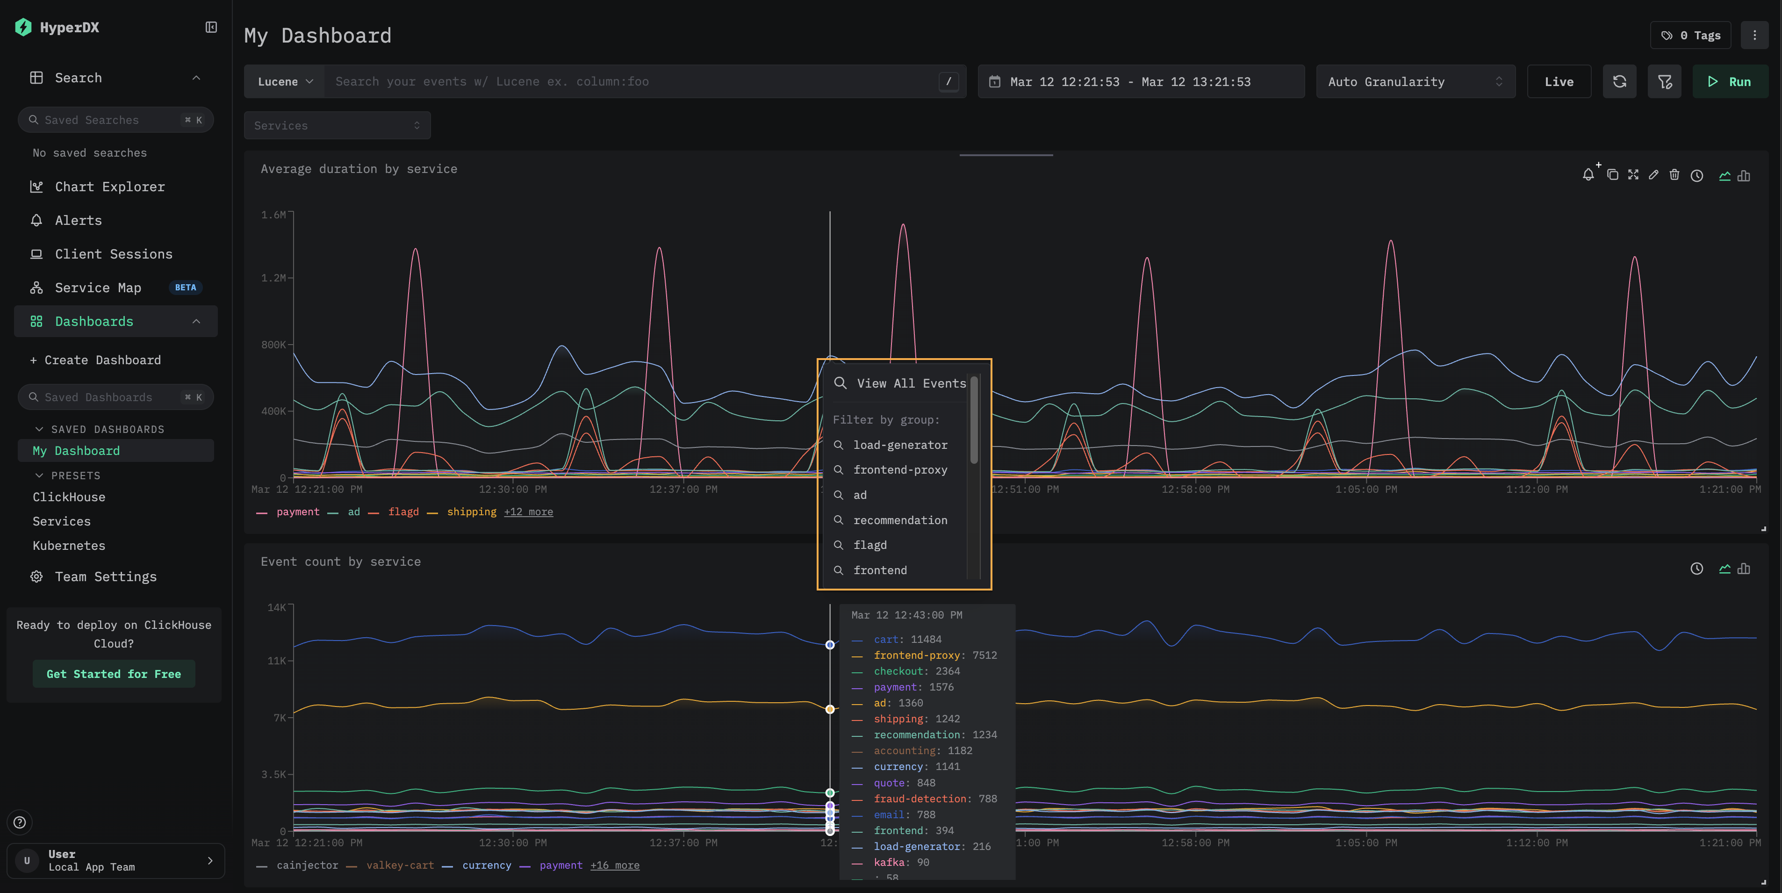Click the Run button
Image resolution: width=1782 pixels, height=893 pixels.
[1730, 82]
